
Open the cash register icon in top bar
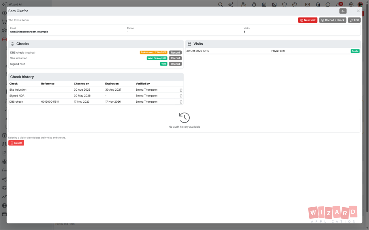click(x=244, y=5)
